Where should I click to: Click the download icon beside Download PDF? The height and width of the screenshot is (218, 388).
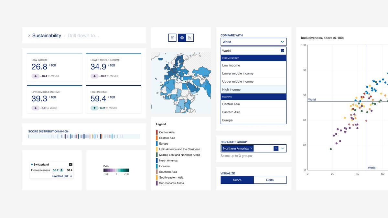(71, 176)
